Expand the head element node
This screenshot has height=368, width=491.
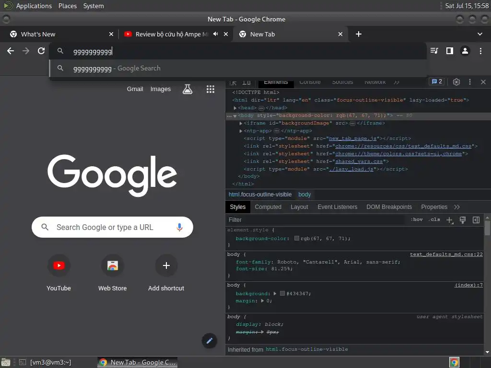click(235, 108)
